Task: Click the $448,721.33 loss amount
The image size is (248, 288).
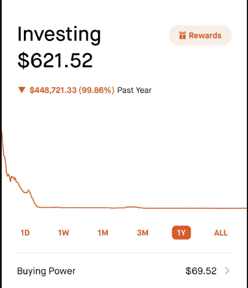Action: [x=53, y=90]
